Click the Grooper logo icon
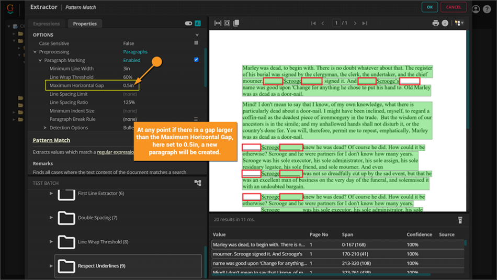The height and width of the screenshot is (280, 497). 10,8
